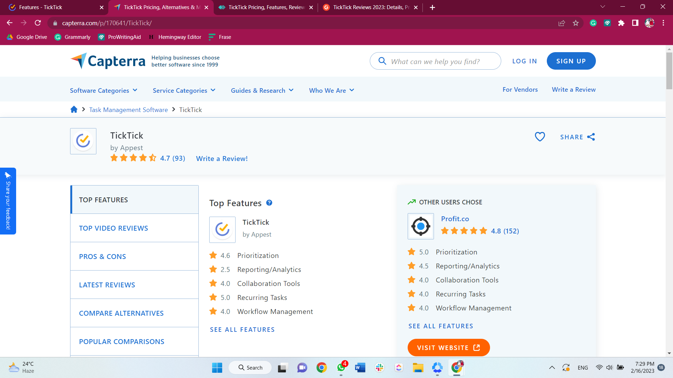
Task: Open WhatsApp from the taskbar
Action: (341, 367)
